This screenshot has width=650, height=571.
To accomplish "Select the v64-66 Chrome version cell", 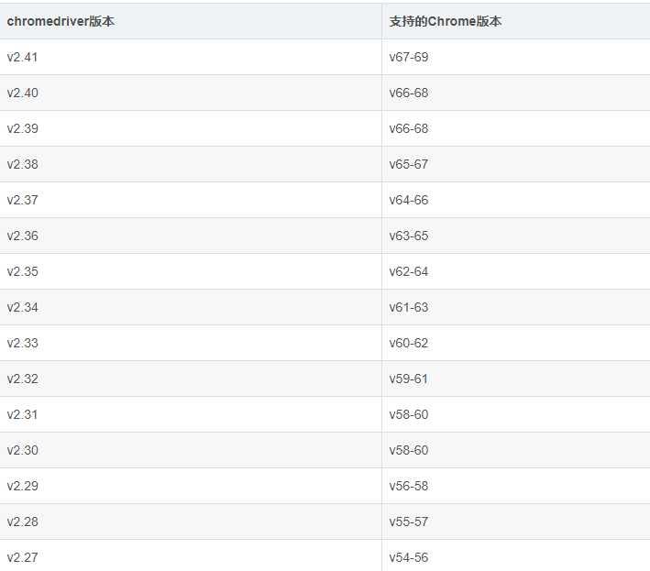I will coord(516,200).
